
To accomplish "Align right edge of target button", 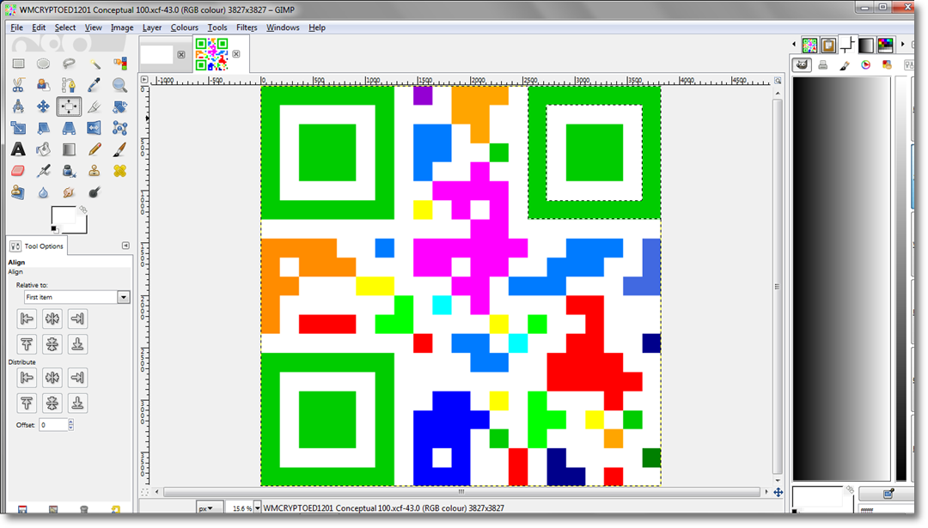I will (77, 319).
